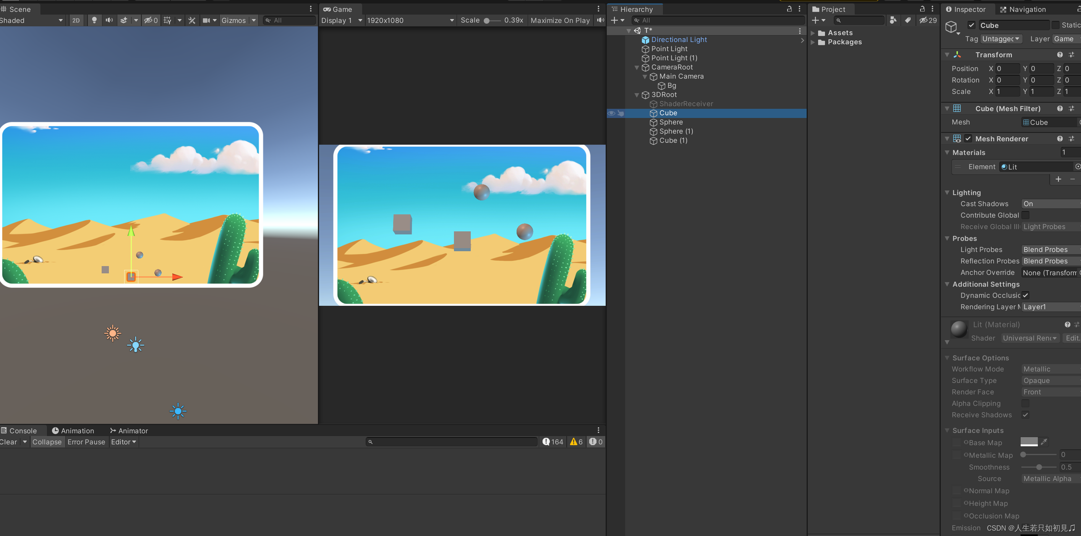Click the Transform component preset icon
Image resolution: width=1081 pixels, height=536 pixels.
[1071, 55]
